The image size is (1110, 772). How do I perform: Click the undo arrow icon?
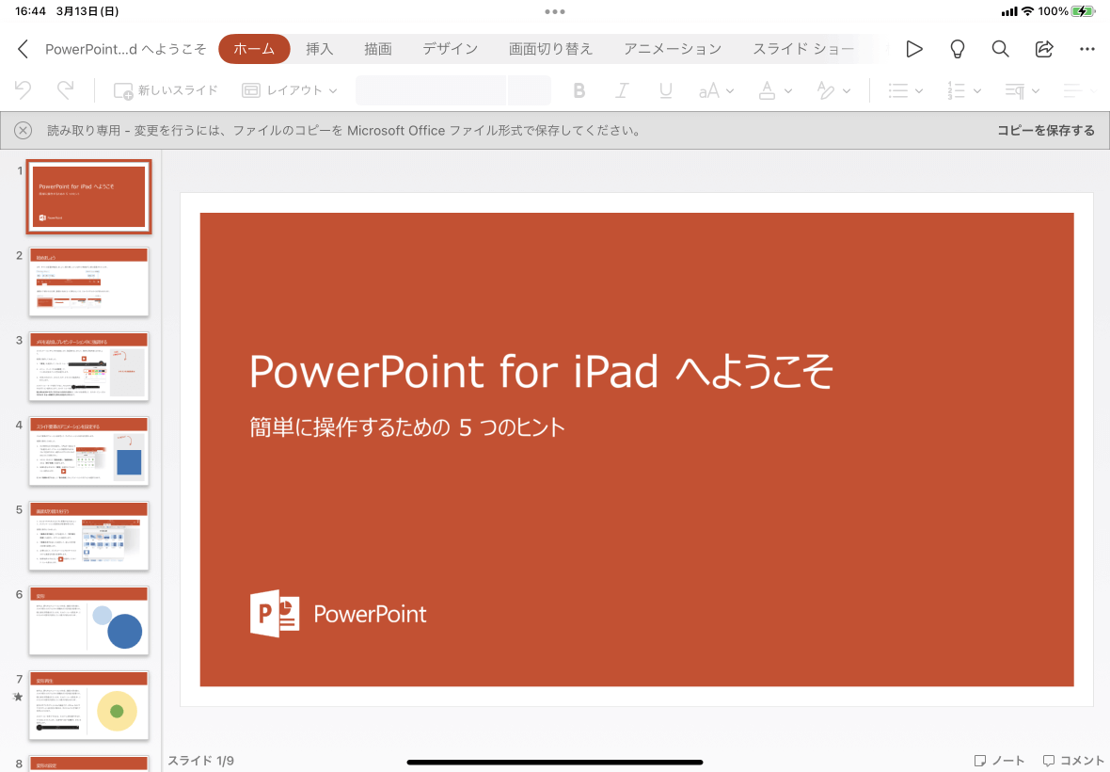pos(23,90)
